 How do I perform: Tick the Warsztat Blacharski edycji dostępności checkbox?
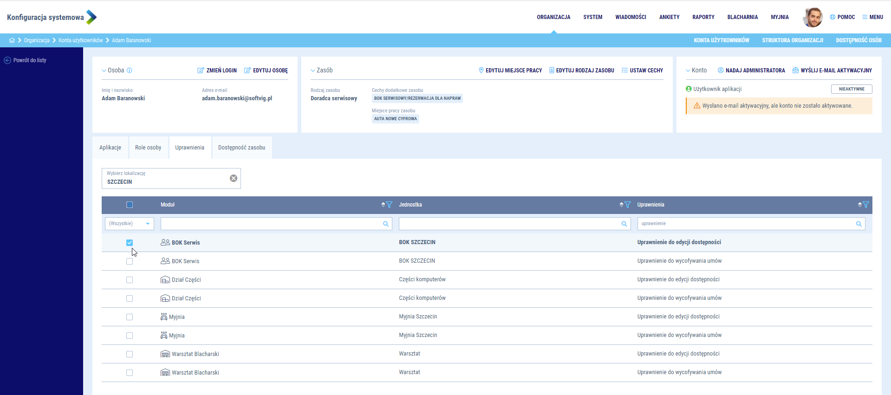tap(130, 354)
